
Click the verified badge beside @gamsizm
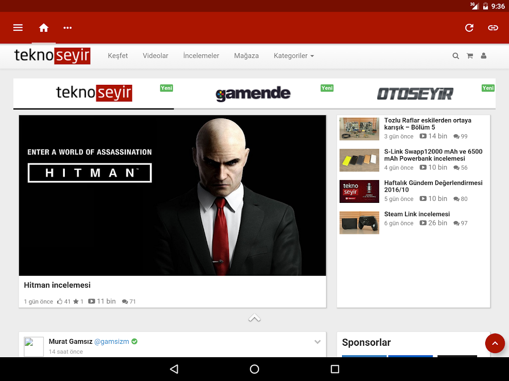tap(135, 341)
